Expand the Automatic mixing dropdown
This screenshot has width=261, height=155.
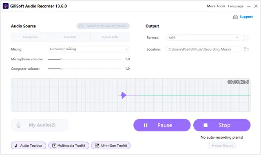89,49
